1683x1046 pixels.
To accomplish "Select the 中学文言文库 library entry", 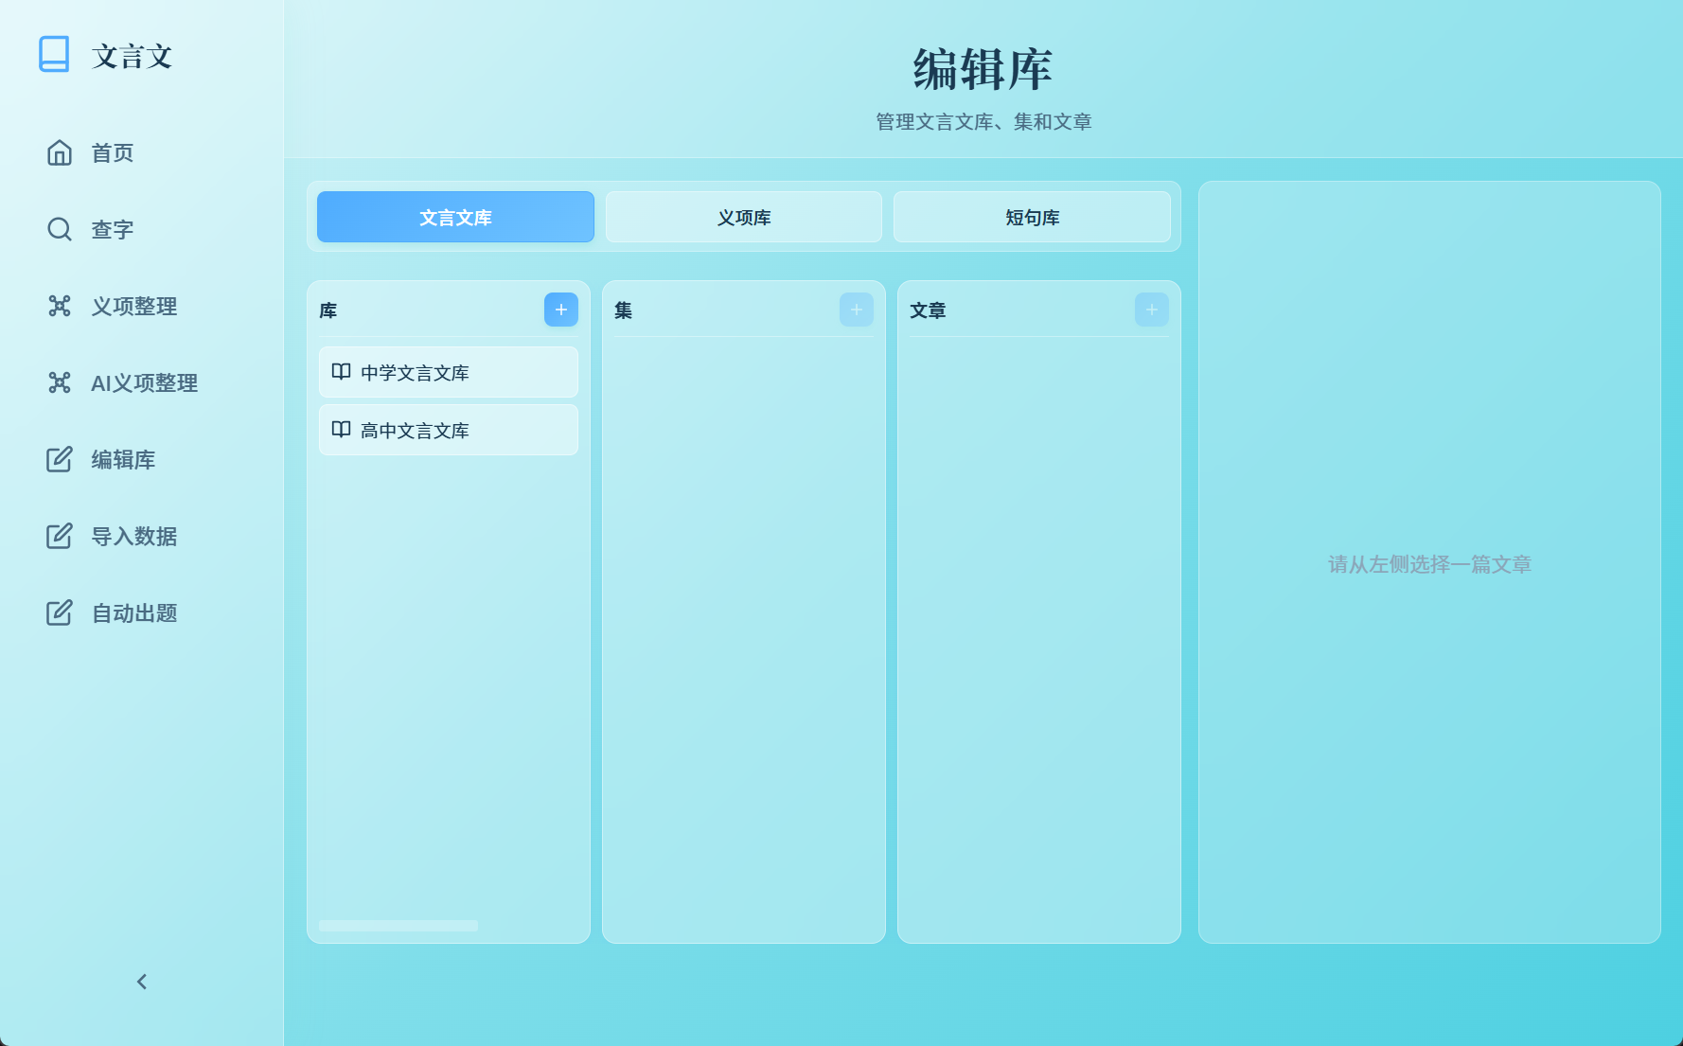I will coord(448,372).
